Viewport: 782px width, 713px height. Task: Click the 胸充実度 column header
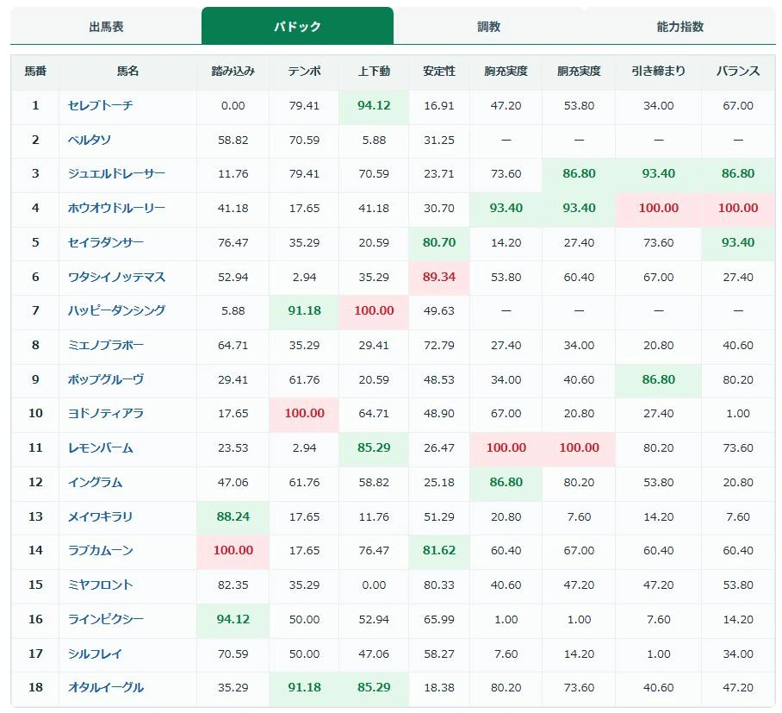click(x=506, y=72)
